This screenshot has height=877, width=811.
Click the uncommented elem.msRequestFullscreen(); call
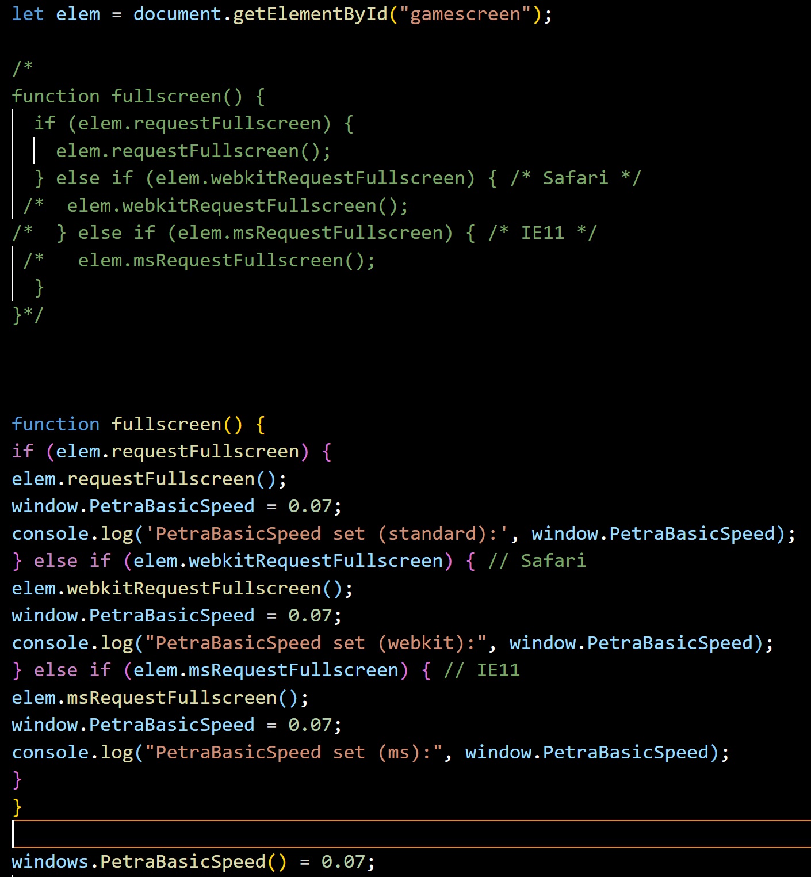point(160,697)
